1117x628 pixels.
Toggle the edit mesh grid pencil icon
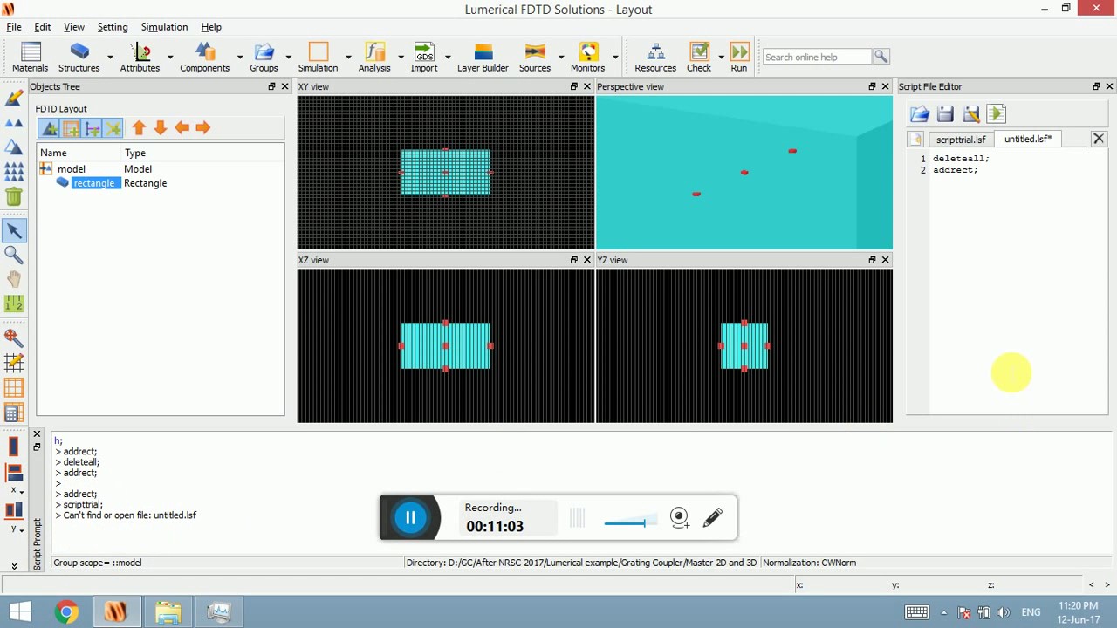click(14, 362)
